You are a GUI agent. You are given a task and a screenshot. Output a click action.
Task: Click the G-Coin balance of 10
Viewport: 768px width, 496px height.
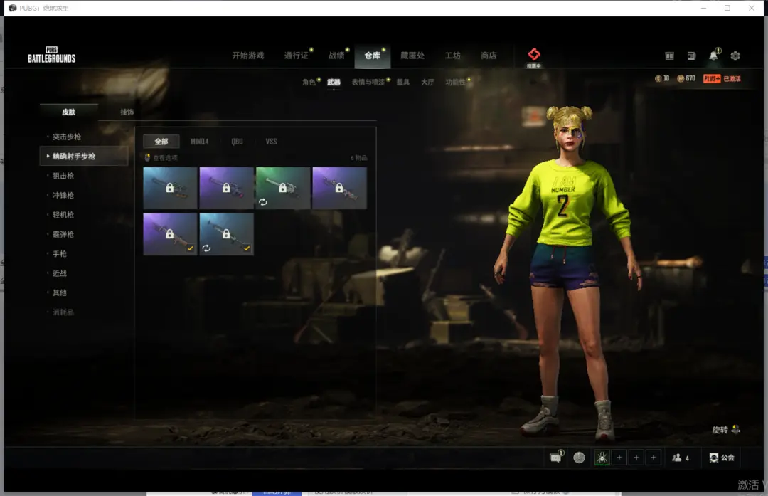click(x=662, y=78)
